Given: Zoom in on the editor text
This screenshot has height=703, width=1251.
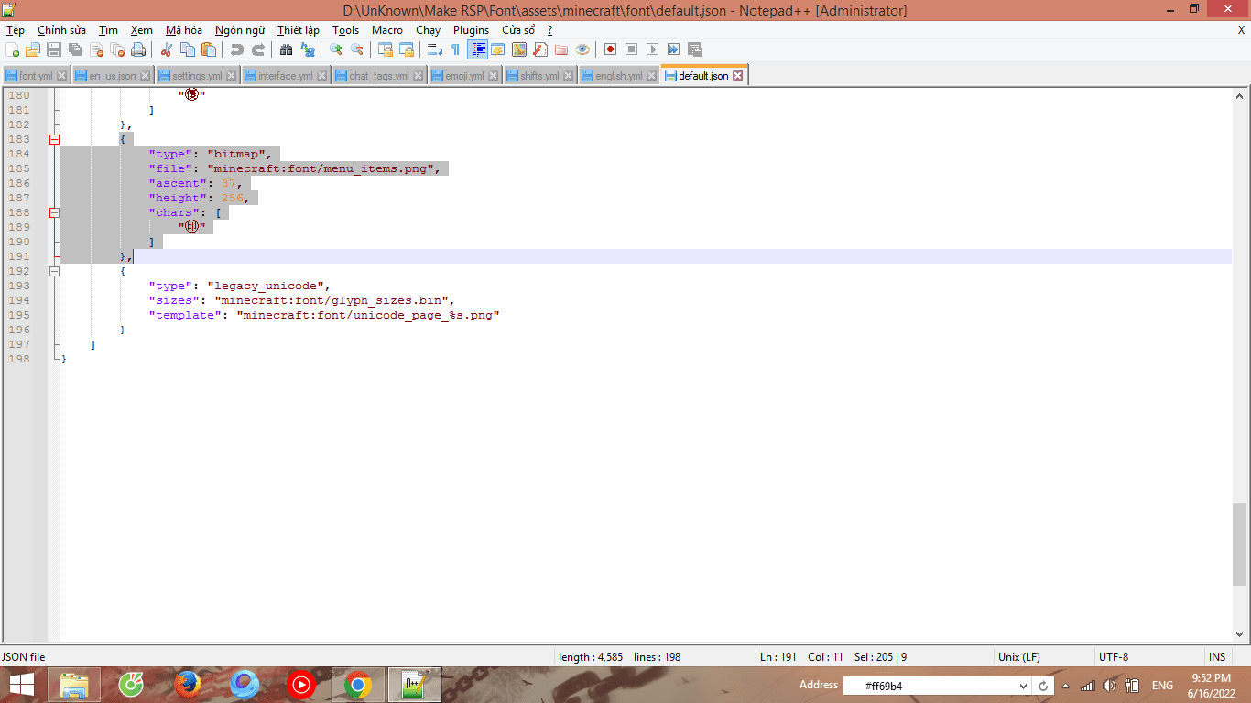Looking at the screenshot, I should [x=336, y=49].
